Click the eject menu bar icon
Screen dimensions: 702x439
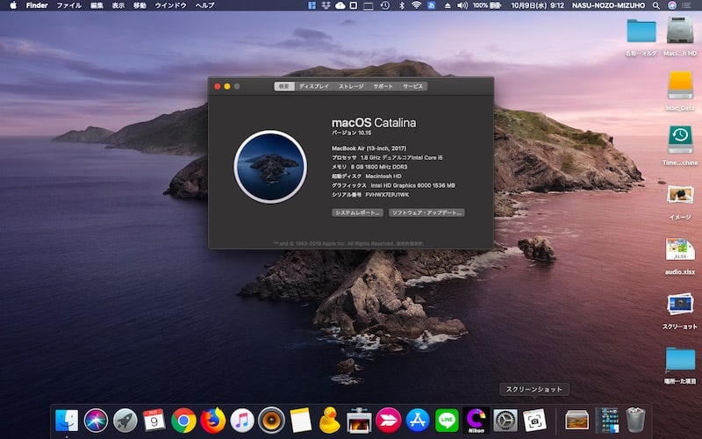coord(448,5)
